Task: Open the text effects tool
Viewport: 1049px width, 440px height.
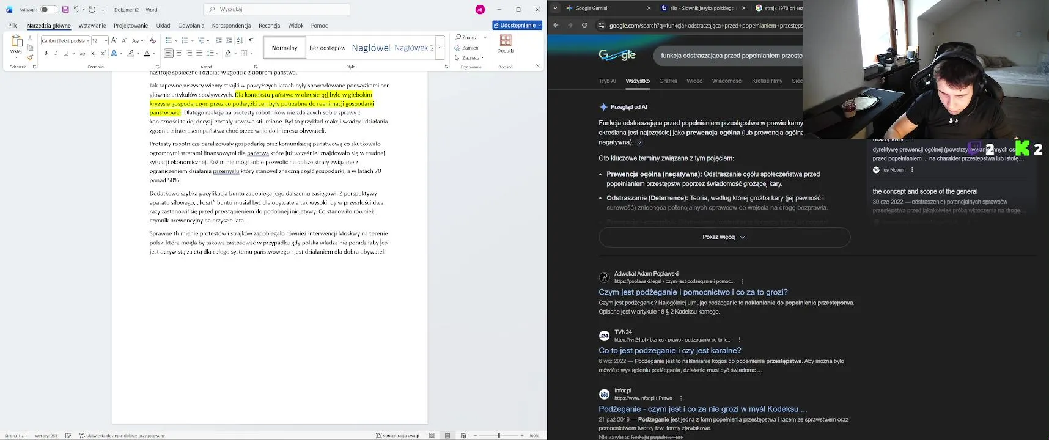Action: click(114, 53)
